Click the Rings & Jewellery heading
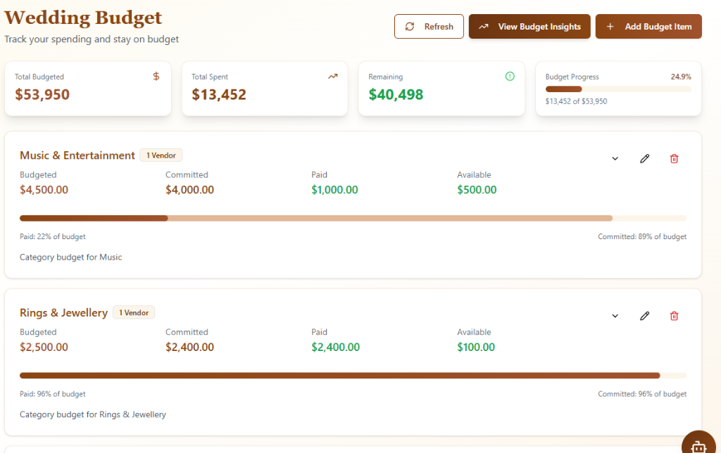Viewport: 721px width, 453px height. tap(63, 313)
